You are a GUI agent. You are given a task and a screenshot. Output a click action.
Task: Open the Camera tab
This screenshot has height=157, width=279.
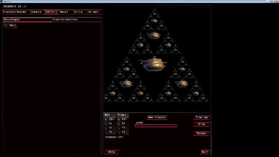[x=37, y=12]
